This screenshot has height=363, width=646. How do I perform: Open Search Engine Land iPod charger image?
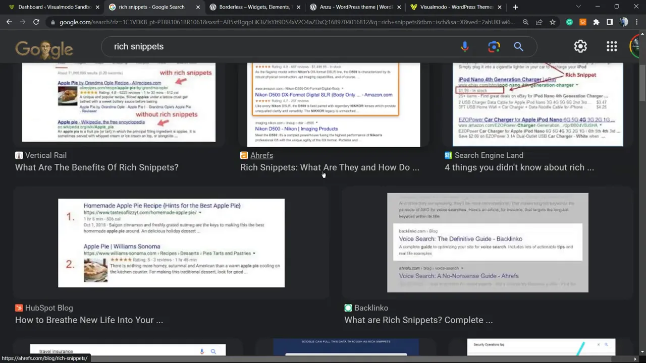(538, 105)
